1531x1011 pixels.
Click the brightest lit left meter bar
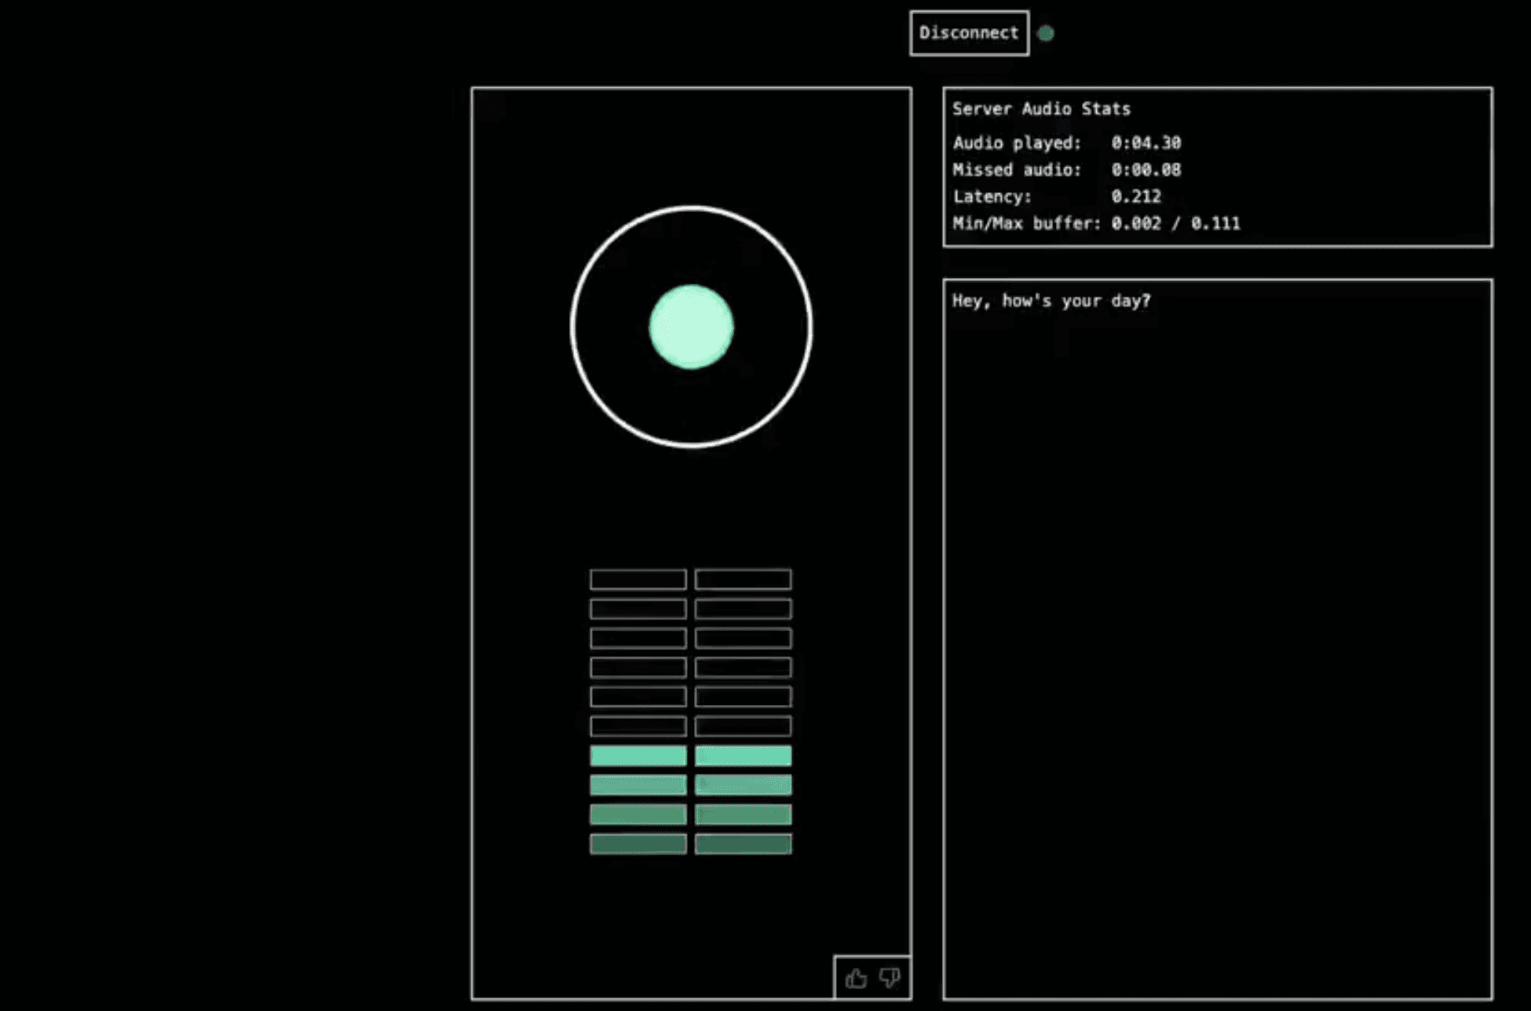(638, 756)
